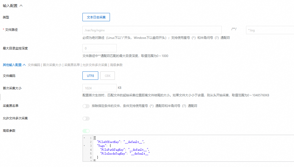Enable the 允许文件多次采集 switch
Screen dimensions: 294x167
pos(86,118)
